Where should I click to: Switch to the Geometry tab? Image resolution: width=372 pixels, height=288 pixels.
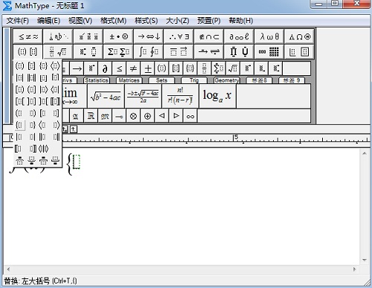[227, 80]
